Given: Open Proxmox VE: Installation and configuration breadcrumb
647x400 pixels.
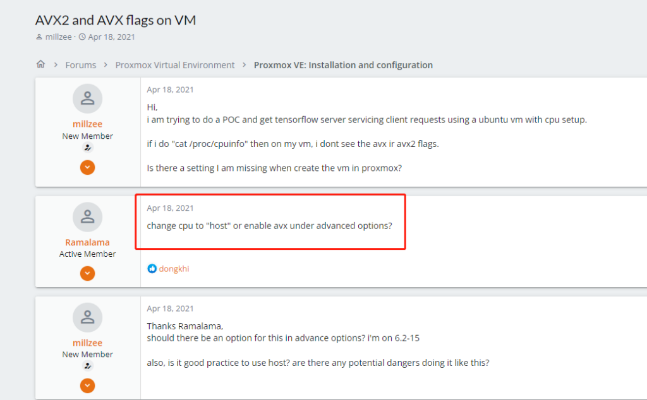Looking at the screenshot, I should tap(343, 65).
